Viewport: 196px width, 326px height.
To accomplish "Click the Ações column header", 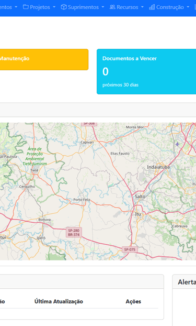I will [133, 301].
